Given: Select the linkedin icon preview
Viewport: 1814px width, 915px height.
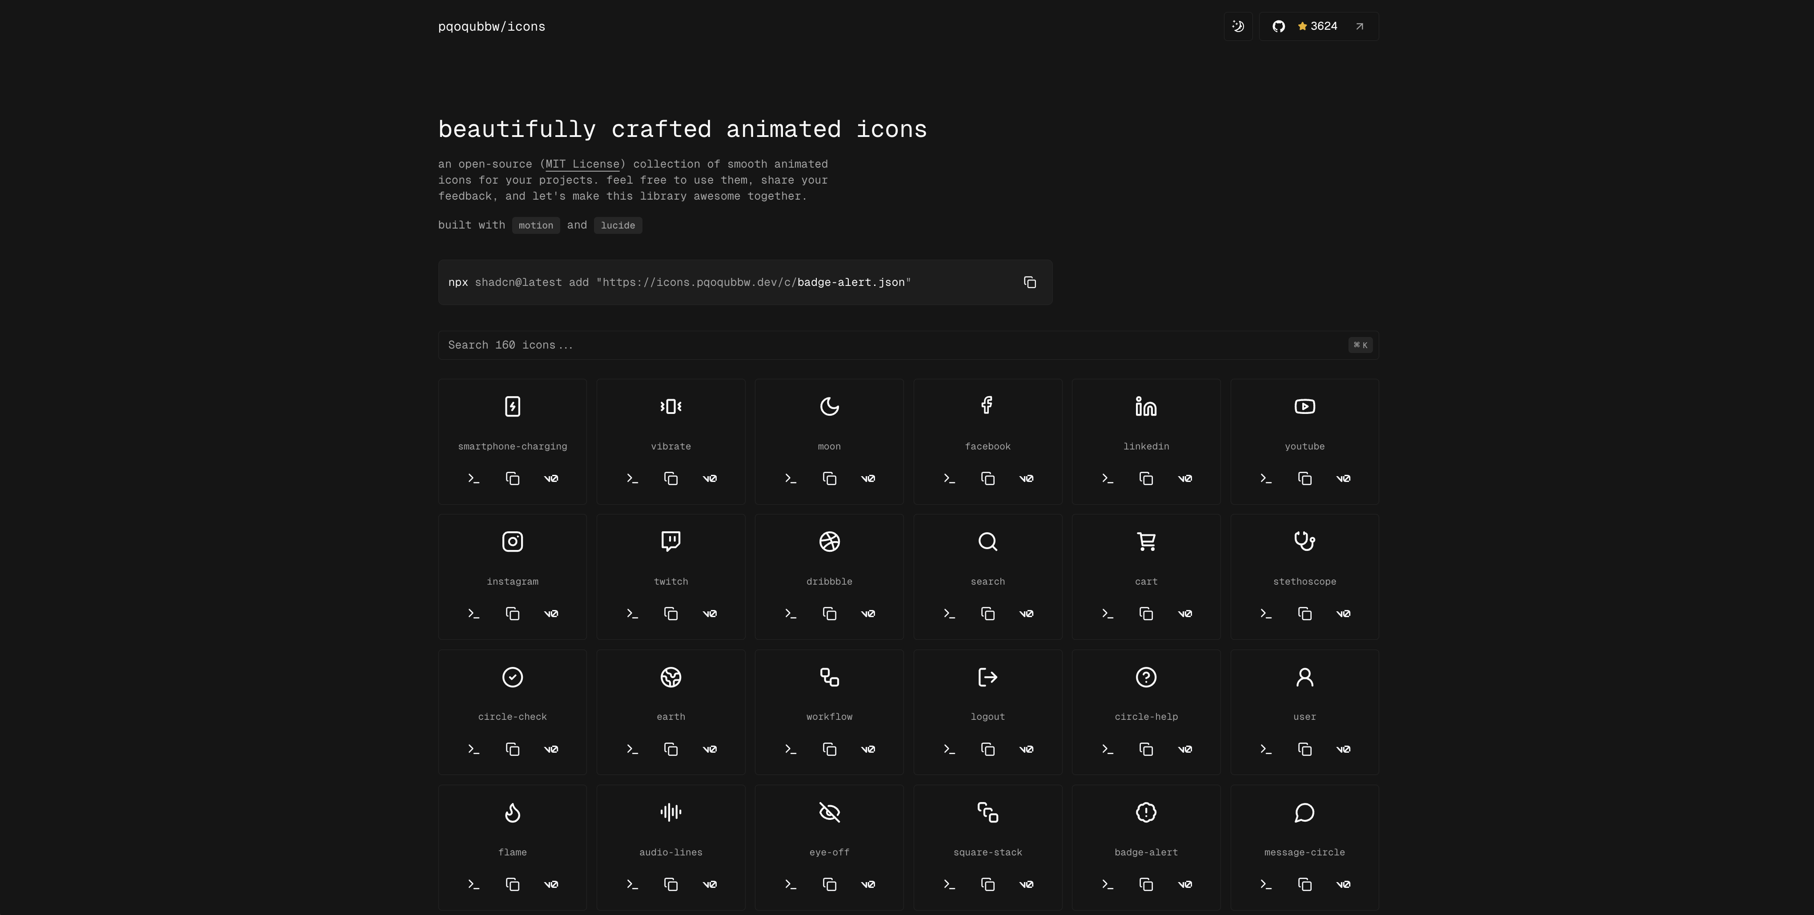Looking at the screenshot, I should point(1147,406).
